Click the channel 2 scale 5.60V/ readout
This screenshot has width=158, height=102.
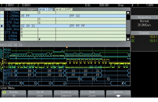click(x=26, y=5)
